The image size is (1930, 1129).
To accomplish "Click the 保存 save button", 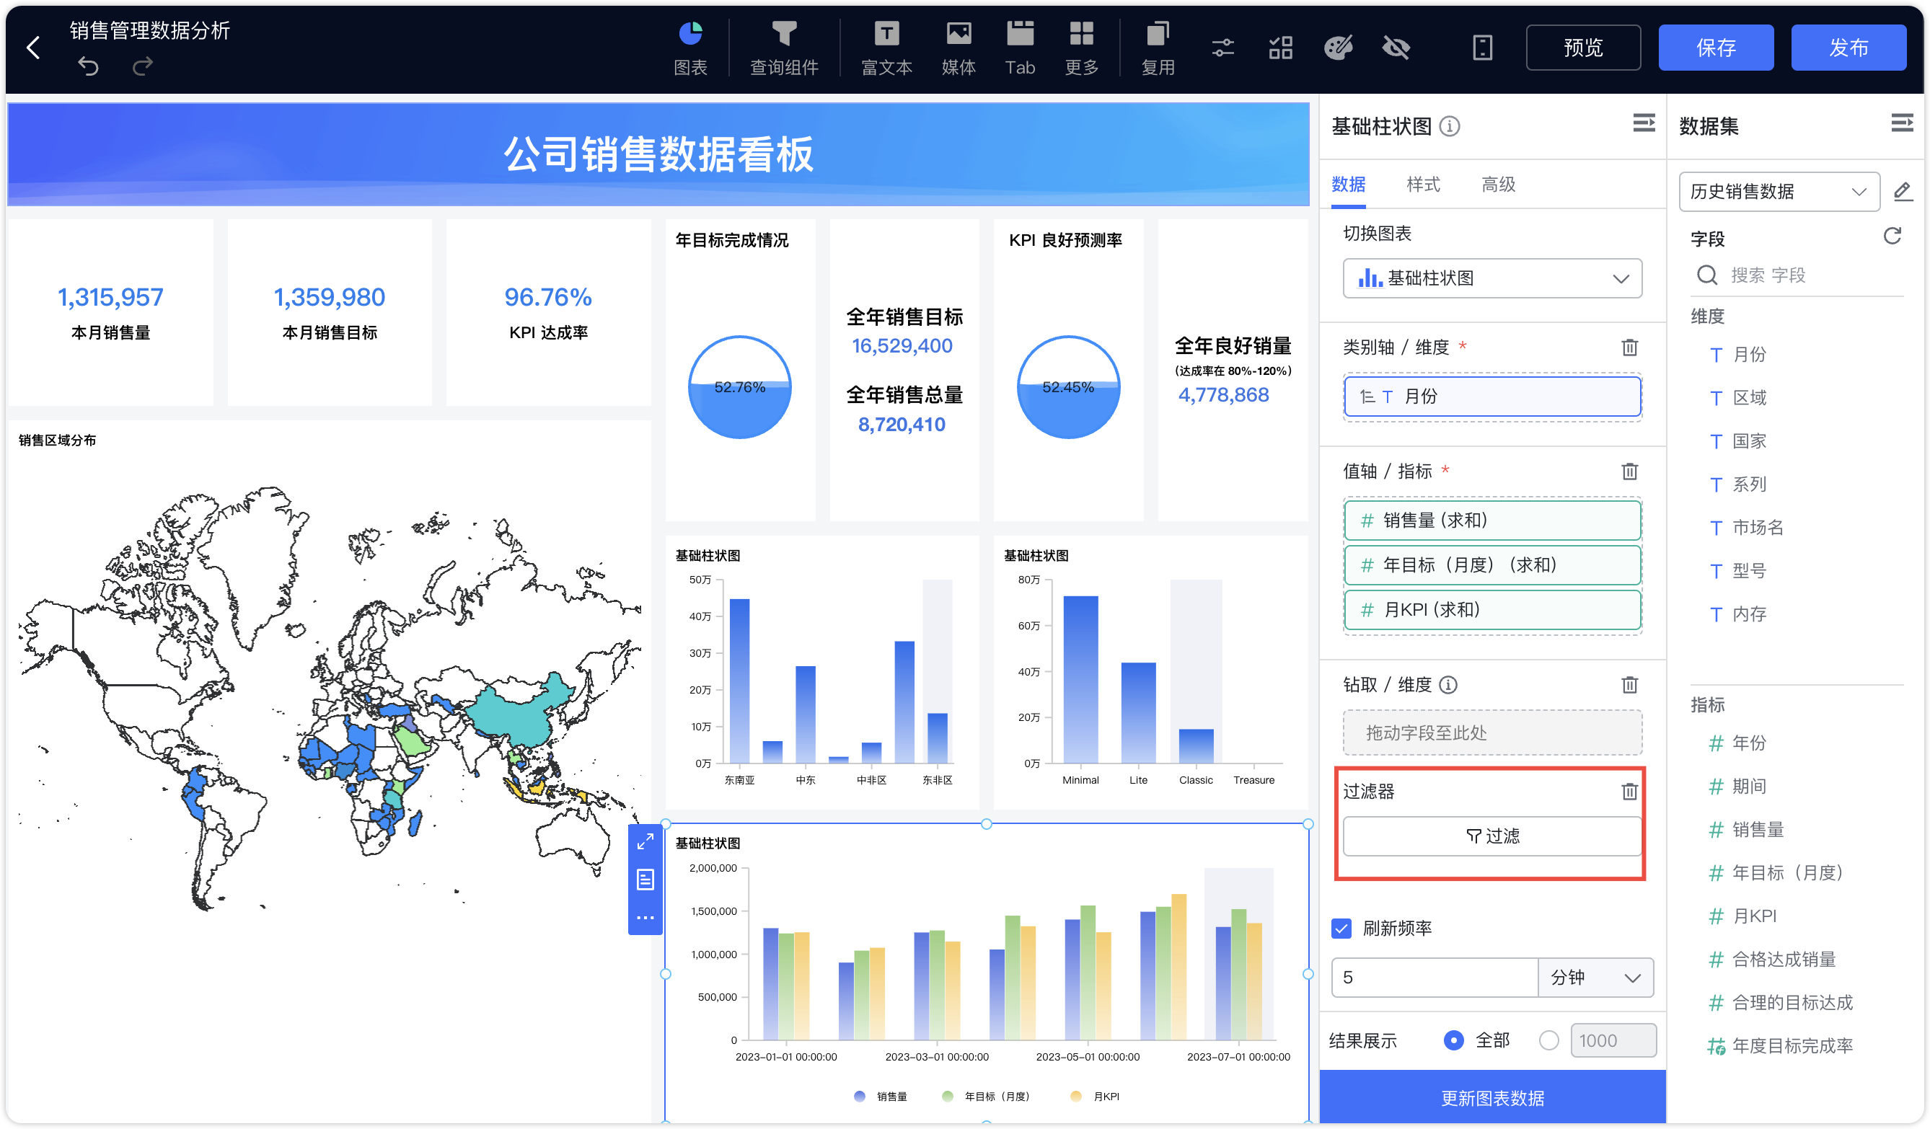I will click(1716, 48).
